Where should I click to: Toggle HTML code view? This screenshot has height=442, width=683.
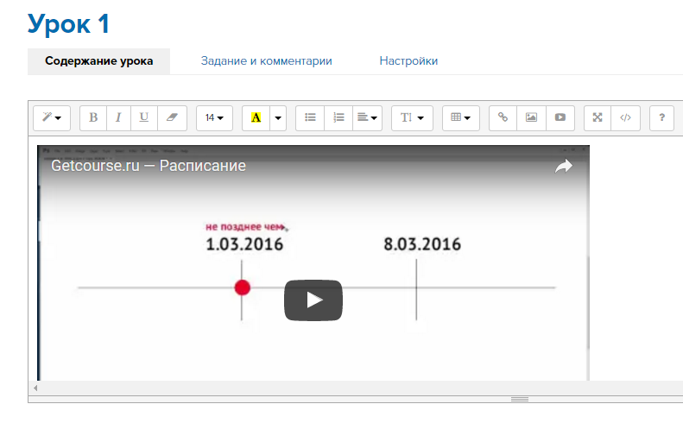click(x=626, y=117)
